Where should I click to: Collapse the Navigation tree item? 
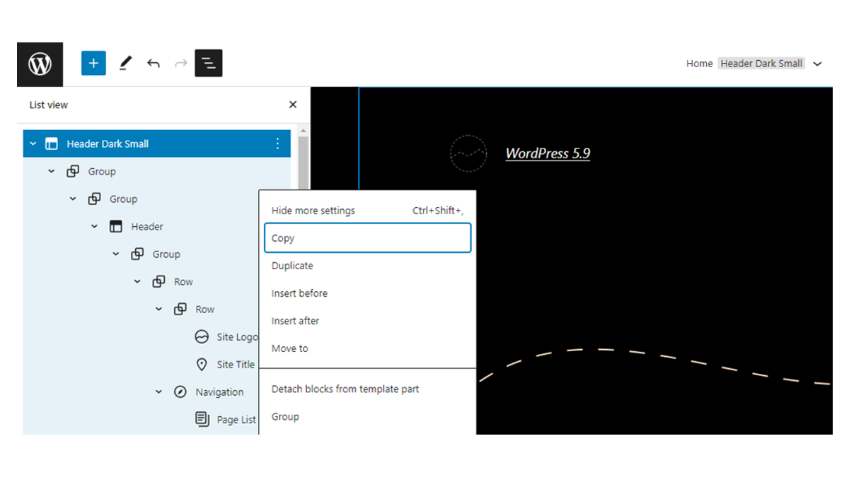tap(159, 391)
